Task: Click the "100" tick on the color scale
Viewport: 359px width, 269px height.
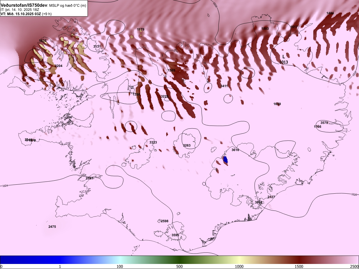Action: 120,266
